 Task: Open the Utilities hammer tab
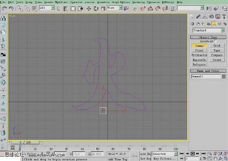(x=224, y=17)
